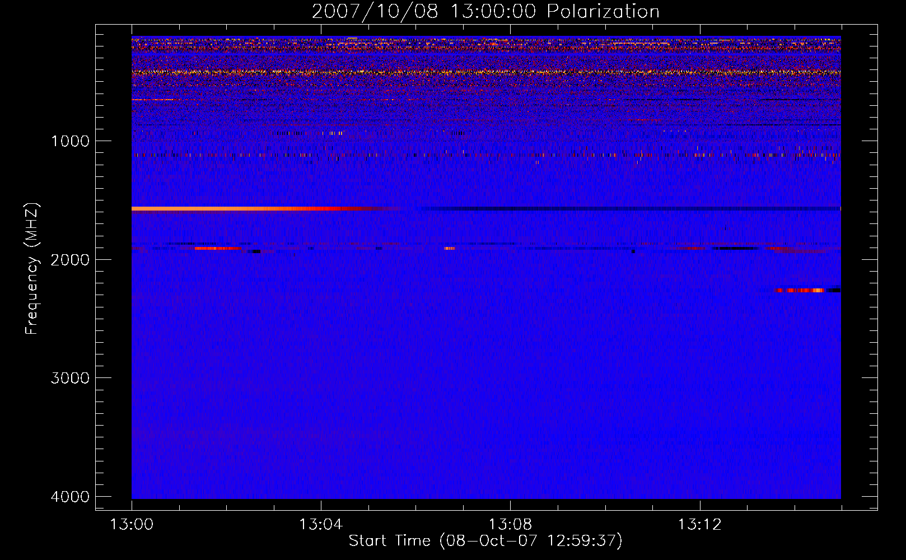
Task: Click the 'Start Time (08-Oct-07 12:59:37)' label
Action: [x=485, y=540]
